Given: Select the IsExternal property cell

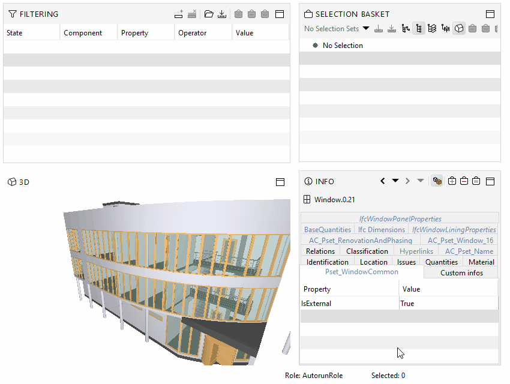Looking at the screenshot, I should [x=350, y=304].
